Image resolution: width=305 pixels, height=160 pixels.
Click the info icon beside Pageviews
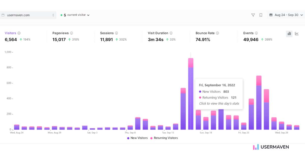pyautogui.click(x=71, y=33)
